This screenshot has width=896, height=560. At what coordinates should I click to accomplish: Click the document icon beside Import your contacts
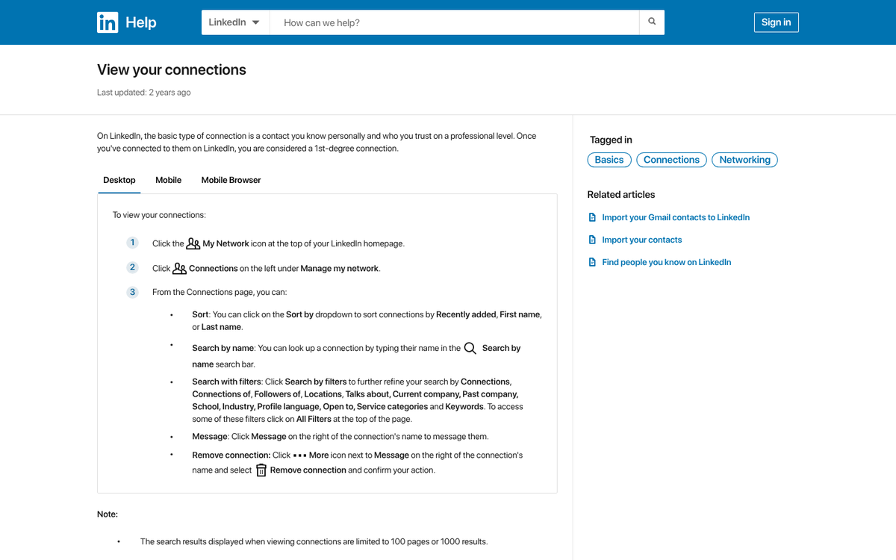[x=592, y=239]
